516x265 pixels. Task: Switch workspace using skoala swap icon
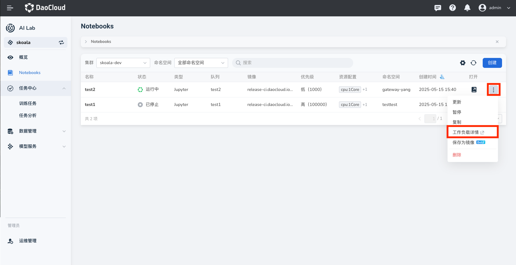[x=61, y=42]
